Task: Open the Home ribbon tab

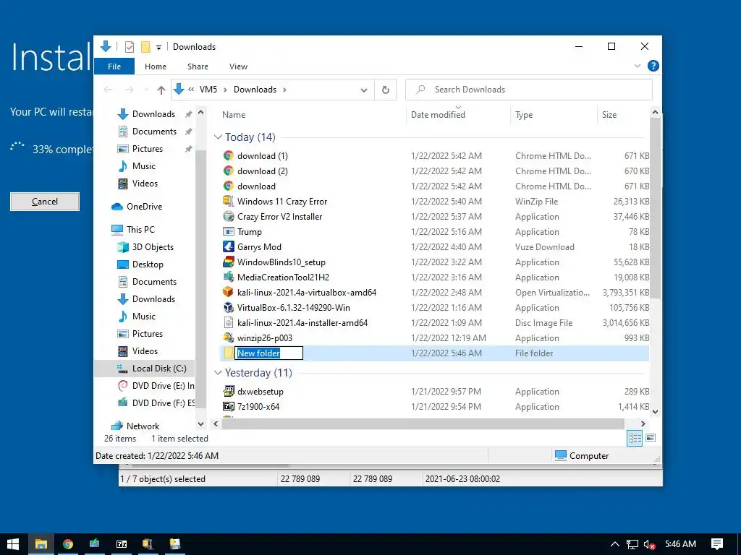Action: click(156, 66)
